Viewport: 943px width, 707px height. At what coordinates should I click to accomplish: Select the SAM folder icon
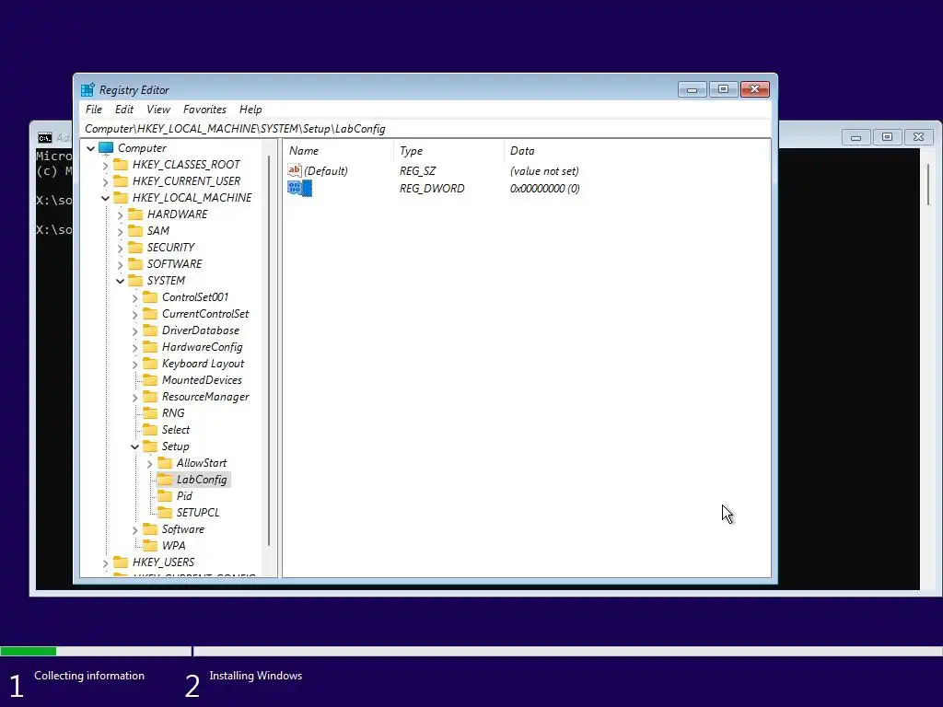tap(135, 231)
